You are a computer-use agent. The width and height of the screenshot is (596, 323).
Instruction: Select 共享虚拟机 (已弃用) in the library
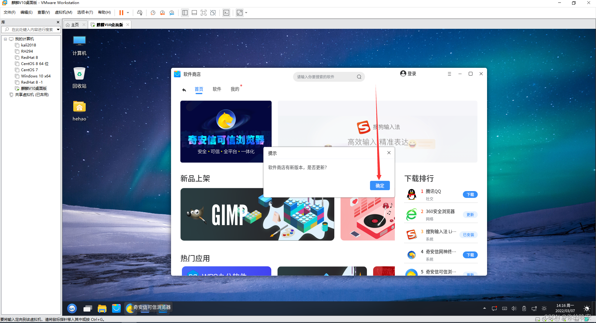pos(32,95)
